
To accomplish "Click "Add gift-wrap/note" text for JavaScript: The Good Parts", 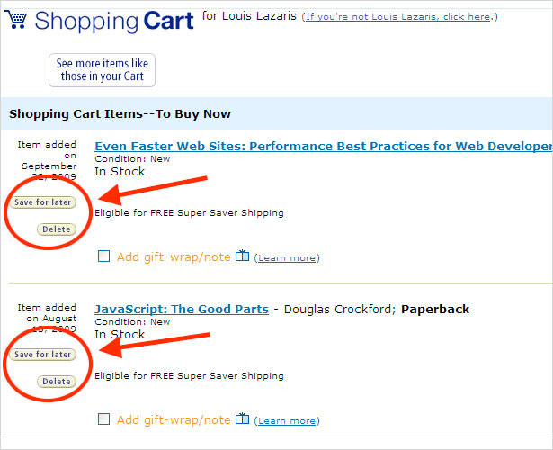I will [174, 418].
